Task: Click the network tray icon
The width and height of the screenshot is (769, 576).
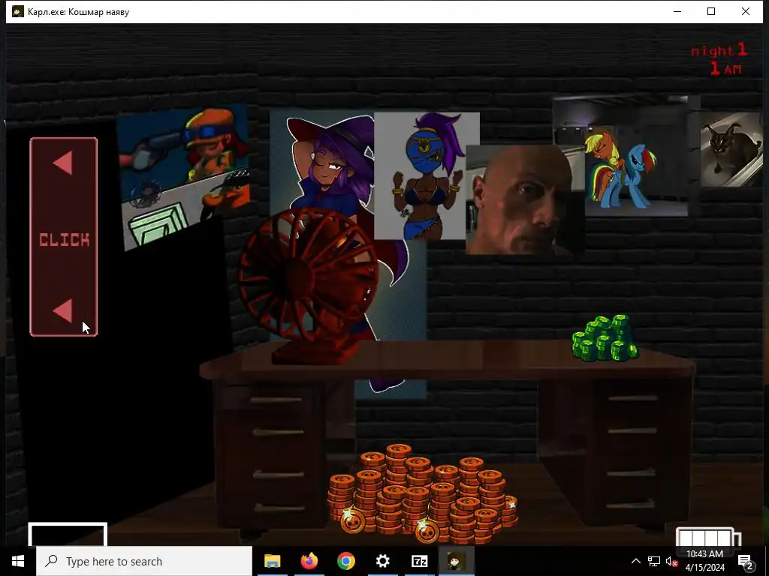Action: pyautogui.click(x=654, y=561)
